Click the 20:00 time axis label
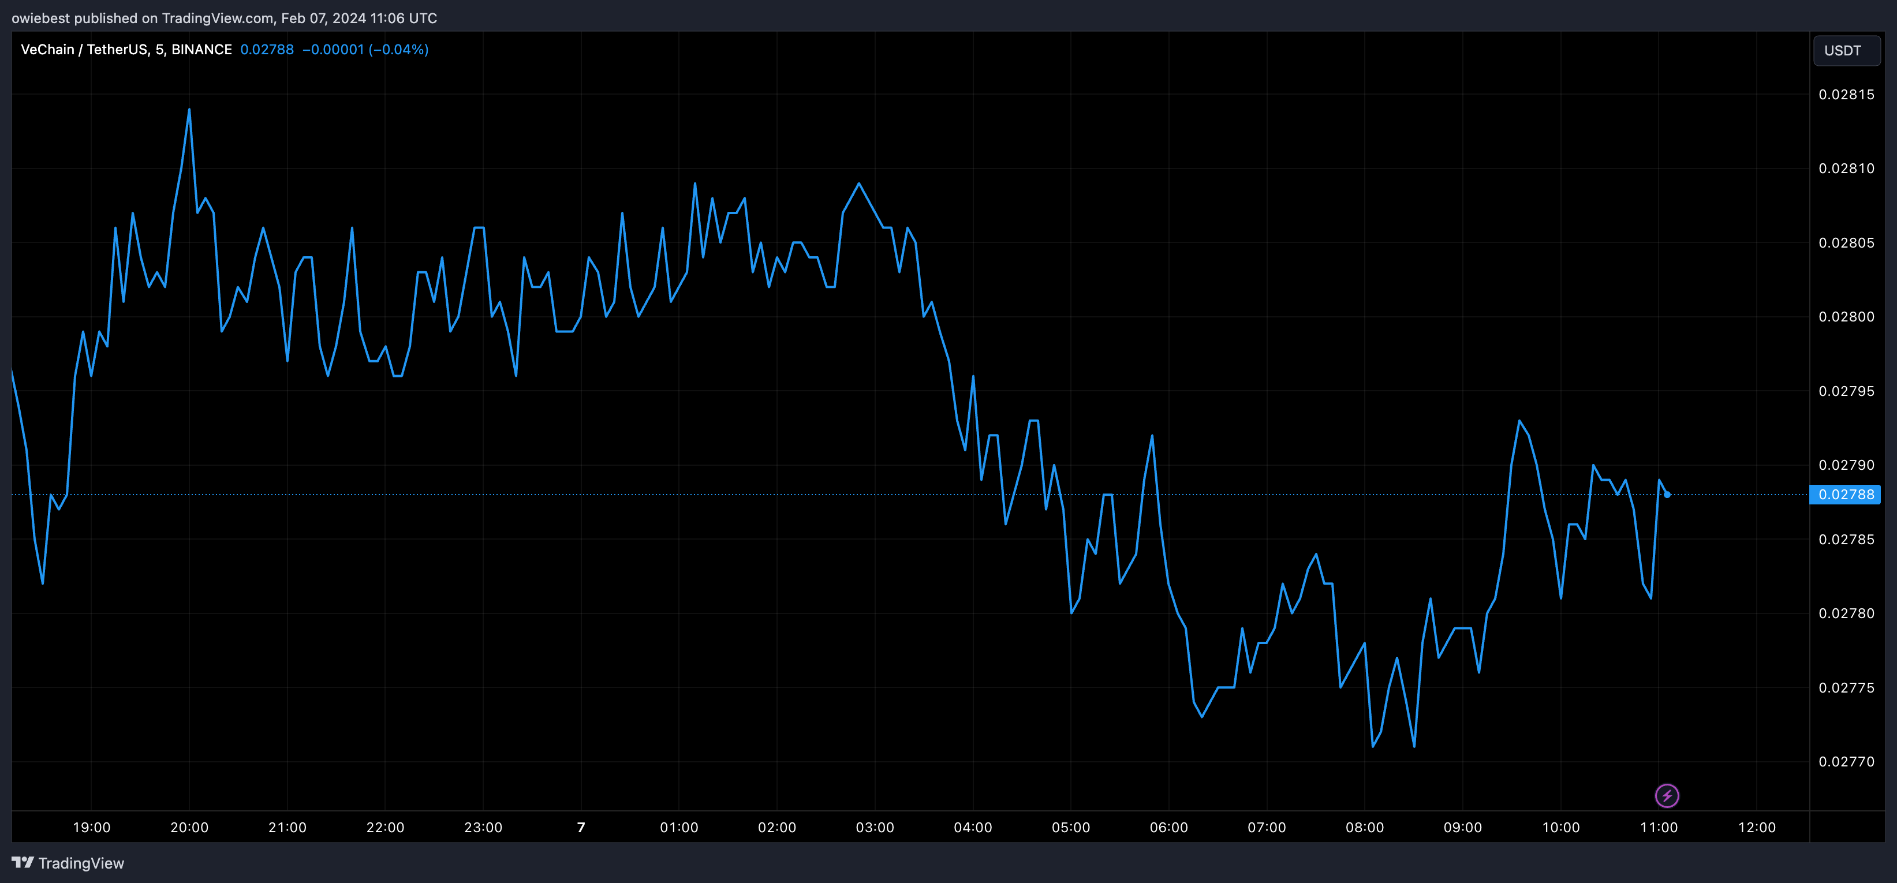1897x883 pixels. click(189, 827)
